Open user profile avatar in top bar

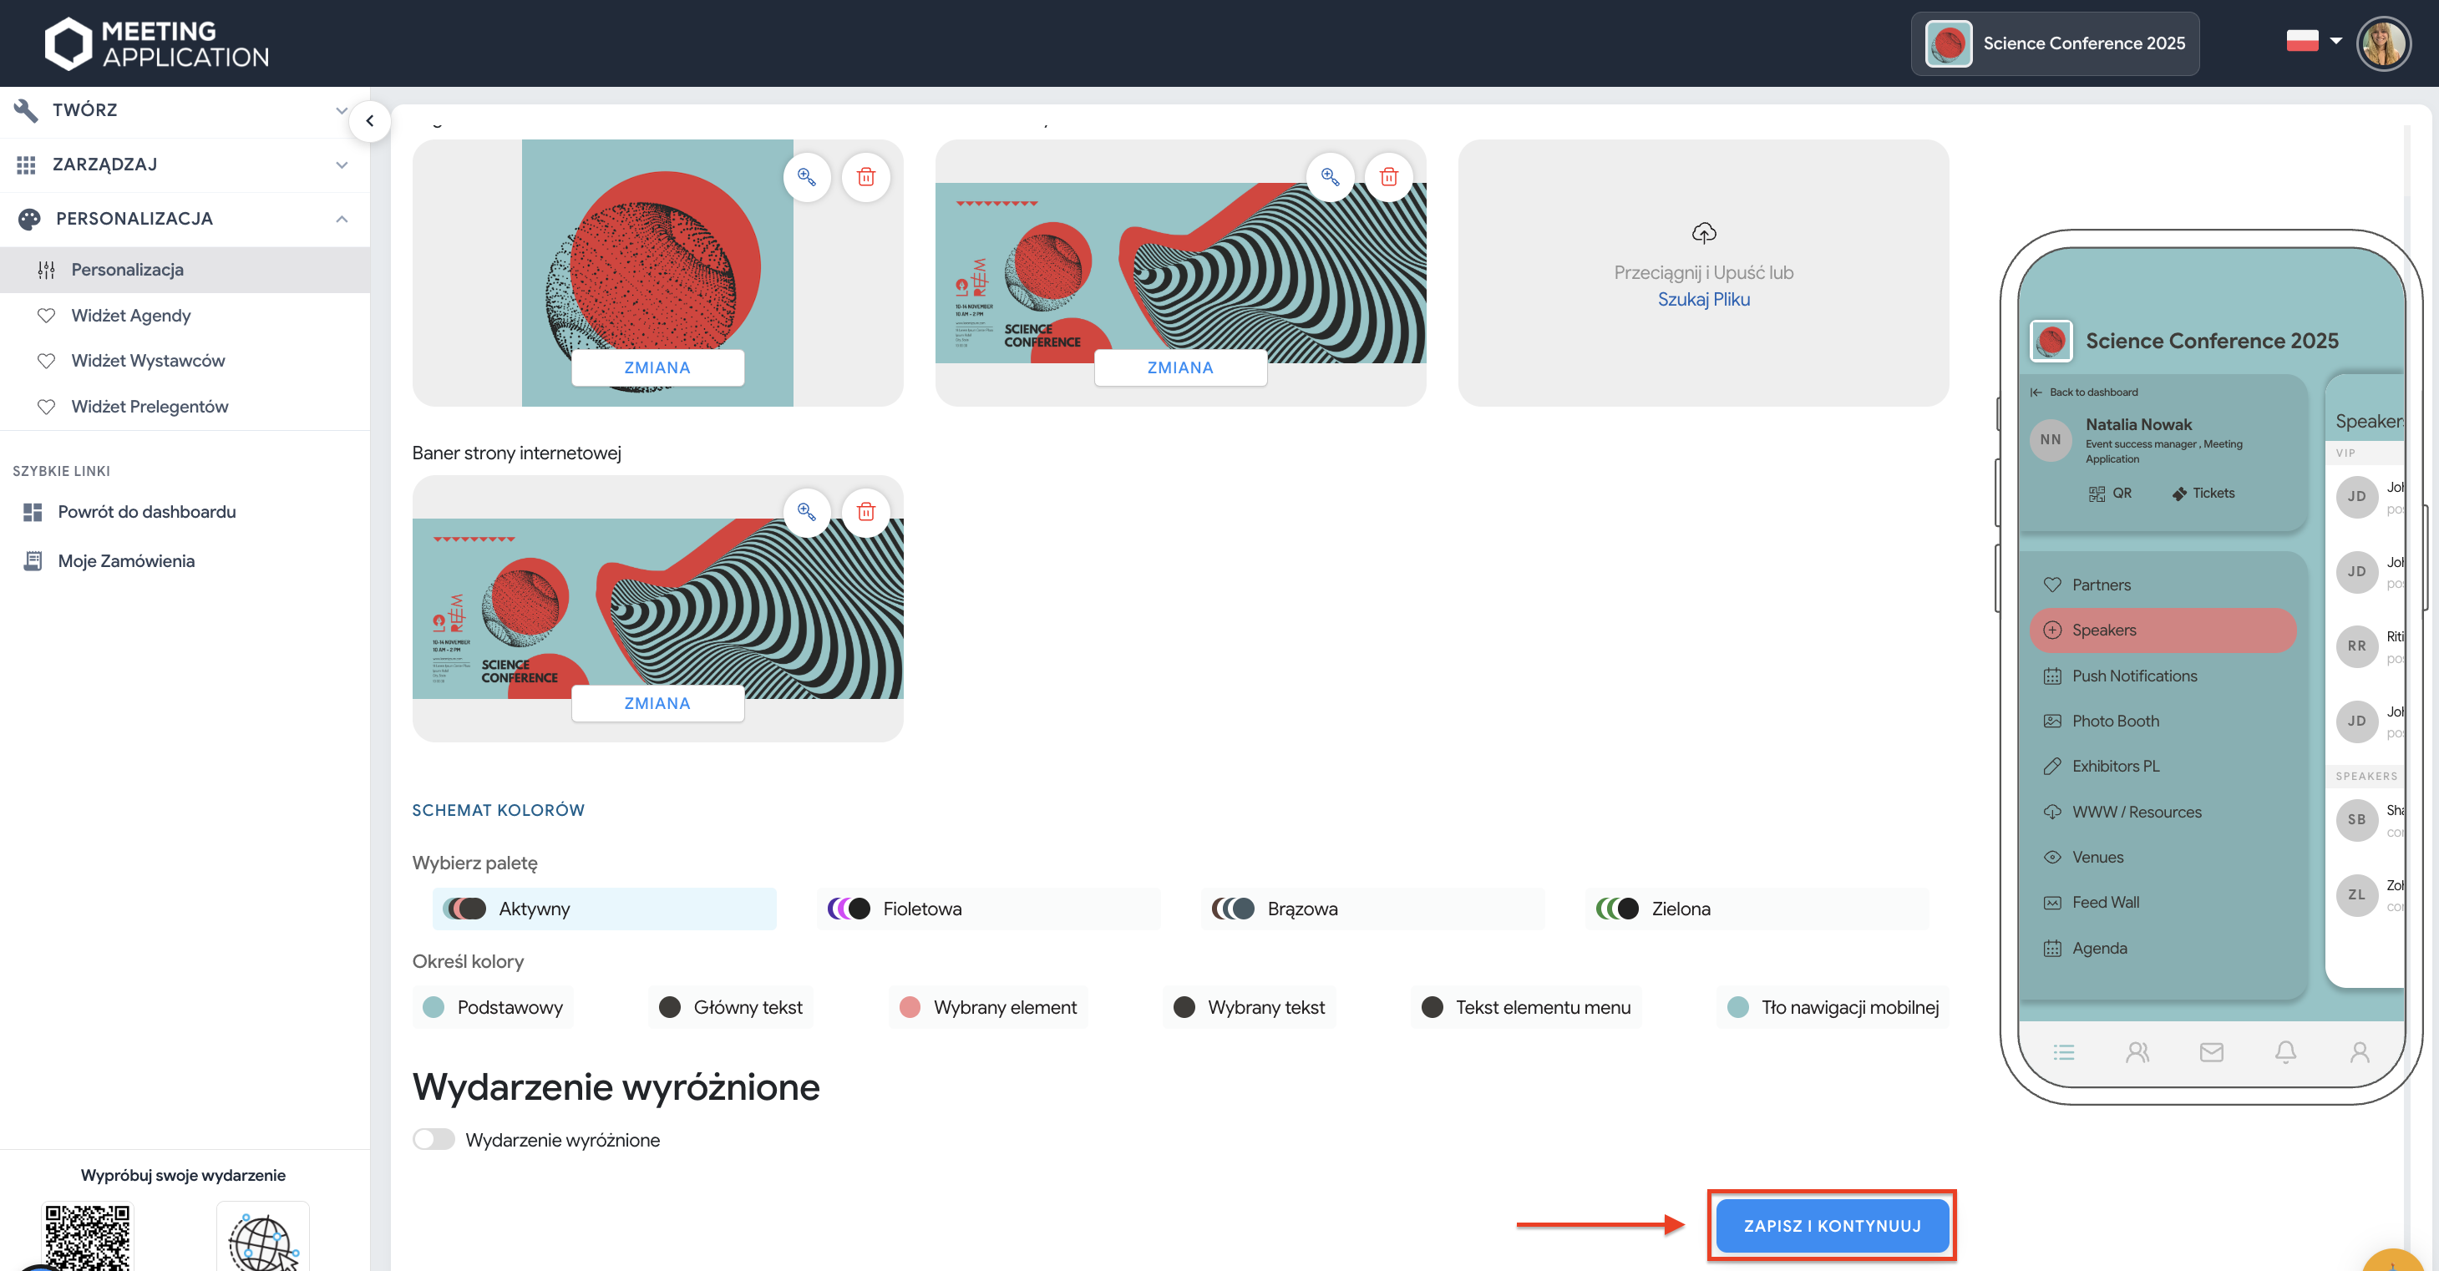2382,43
